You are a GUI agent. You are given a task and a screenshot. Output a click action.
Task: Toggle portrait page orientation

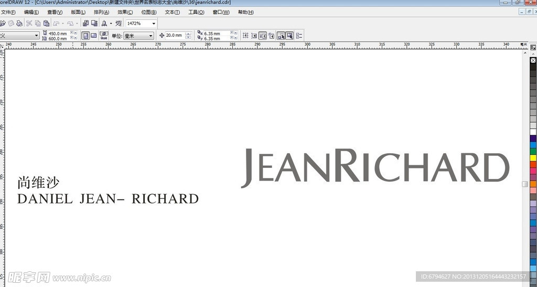click(85, 36)
